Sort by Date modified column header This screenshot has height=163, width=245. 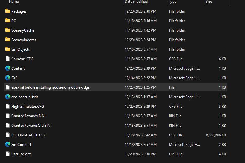pos(136,2)
